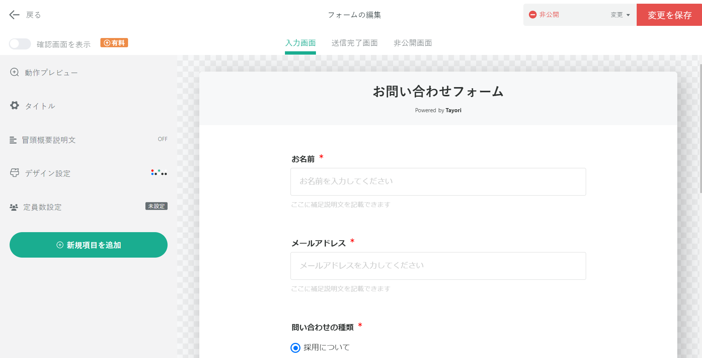
Task: Open the タイトル settings gear
Action: click(39, 106)
